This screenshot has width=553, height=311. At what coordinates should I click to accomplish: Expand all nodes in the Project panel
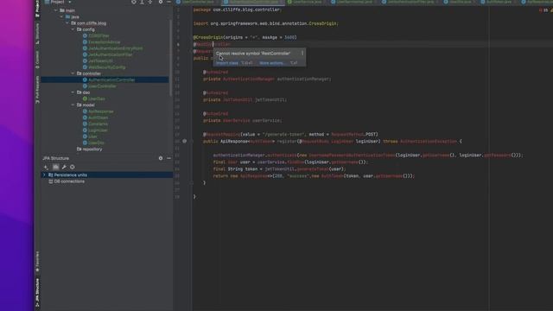[x=142, y=2]
